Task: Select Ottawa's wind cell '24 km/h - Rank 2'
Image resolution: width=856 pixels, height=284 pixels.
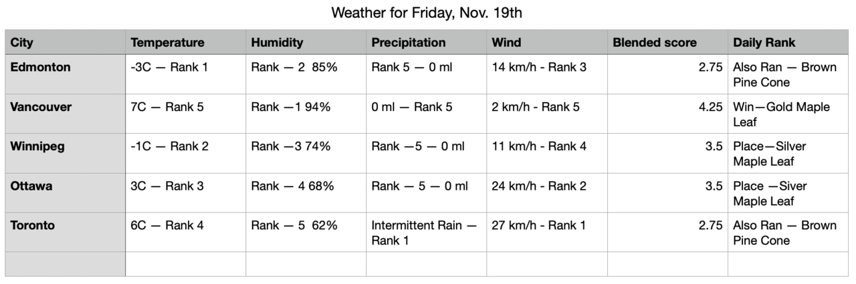Action: [546, 193]
